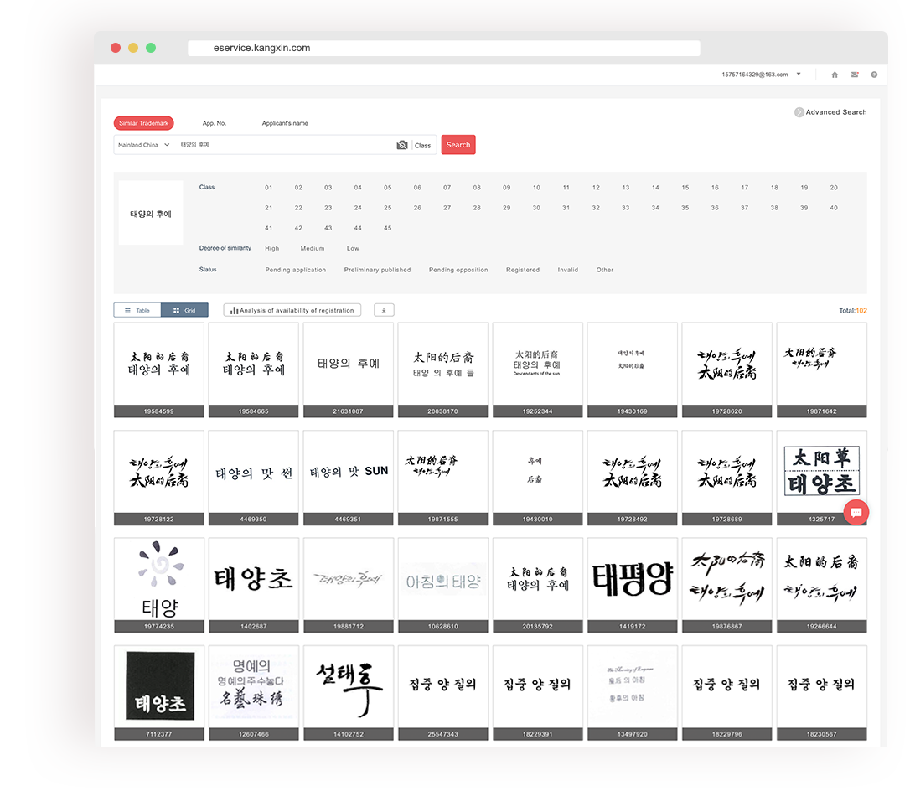Open the red live chat bubble
The width and height of the screenshot is (910, 791).
tap(856, 512)
